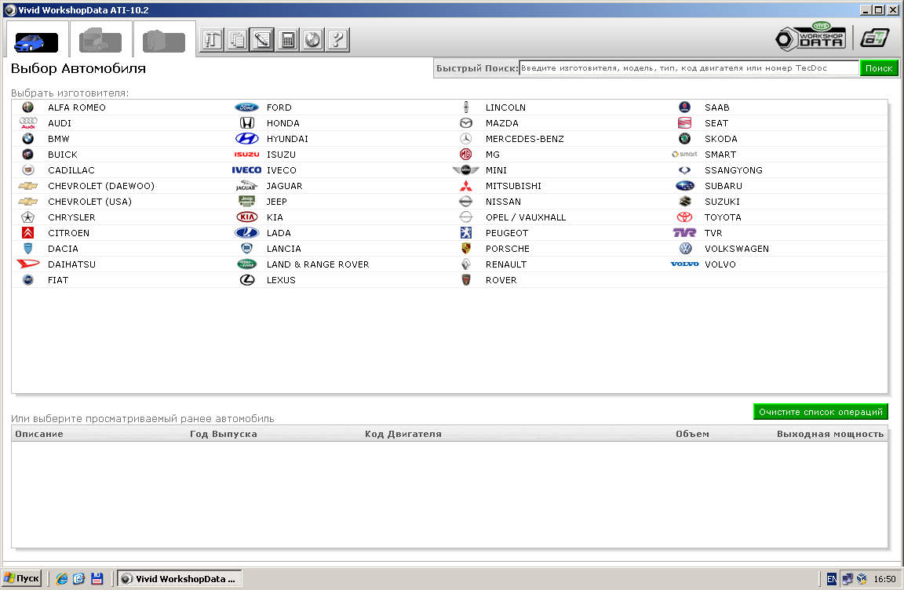This screenshot has height=590, width=904.
Task: Select manufacturer LINCOLN
Action: coord(505,107)
